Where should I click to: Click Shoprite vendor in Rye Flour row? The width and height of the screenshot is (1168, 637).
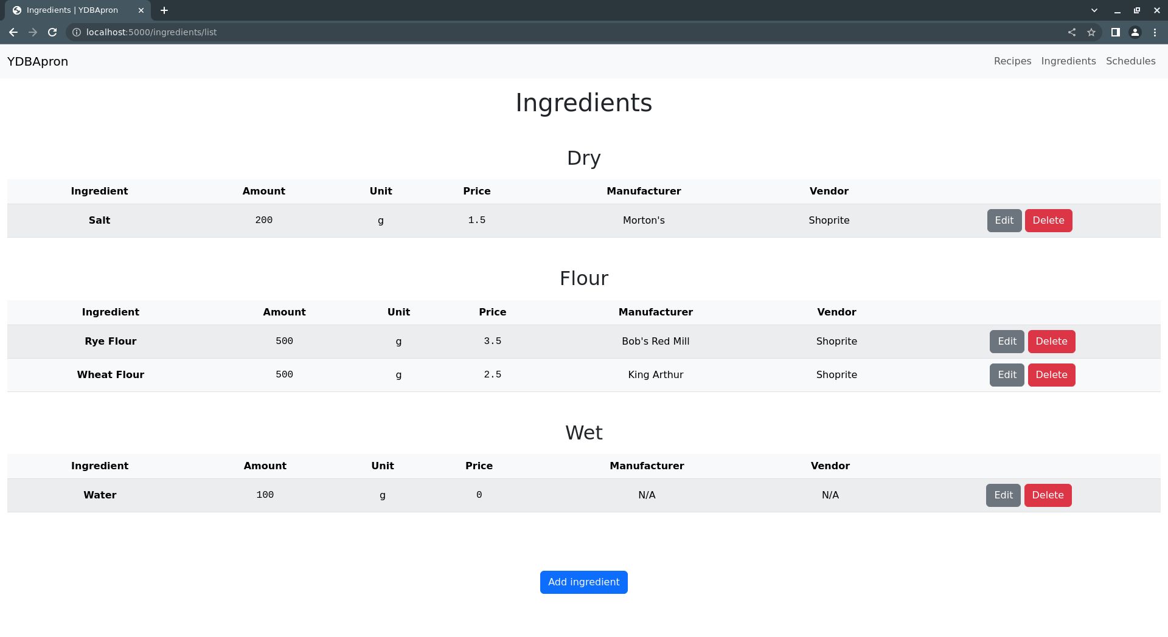click(836, 342)
